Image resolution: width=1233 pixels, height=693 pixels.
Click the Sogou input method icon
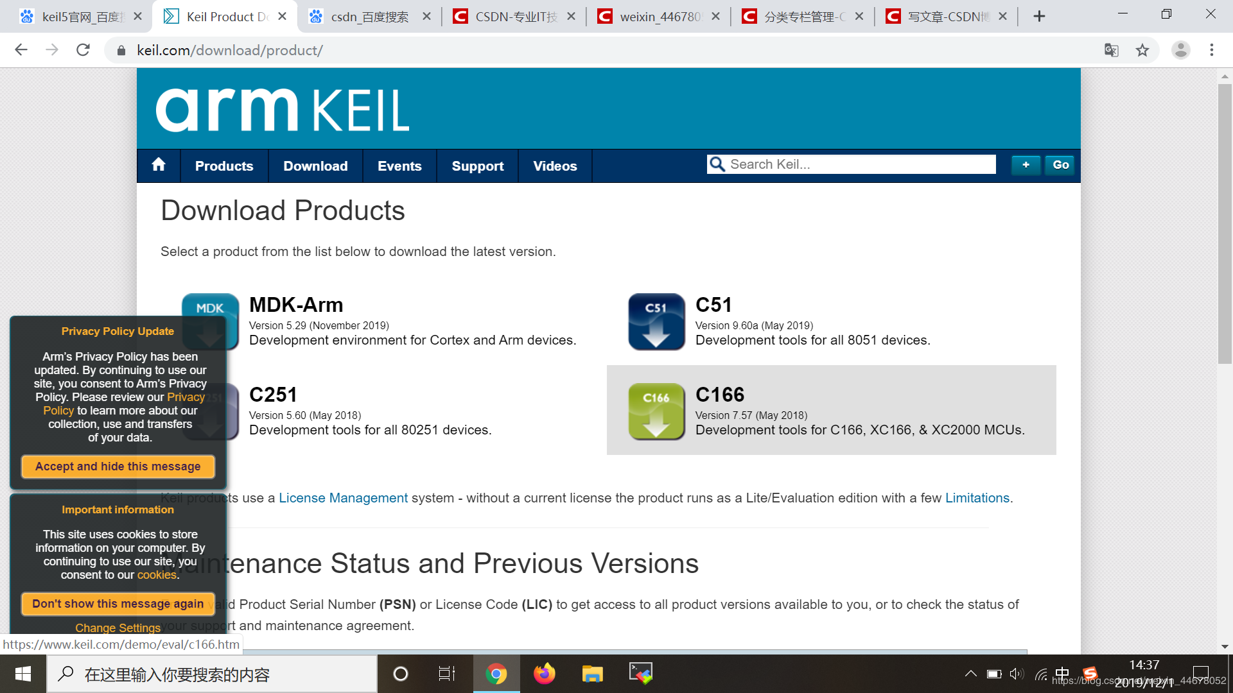tap(1090, 673)
